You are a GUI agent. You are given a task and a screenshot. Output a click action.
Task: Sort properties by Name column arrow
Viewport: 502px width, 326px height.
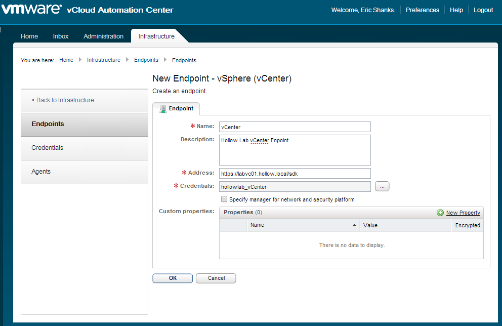354,225
